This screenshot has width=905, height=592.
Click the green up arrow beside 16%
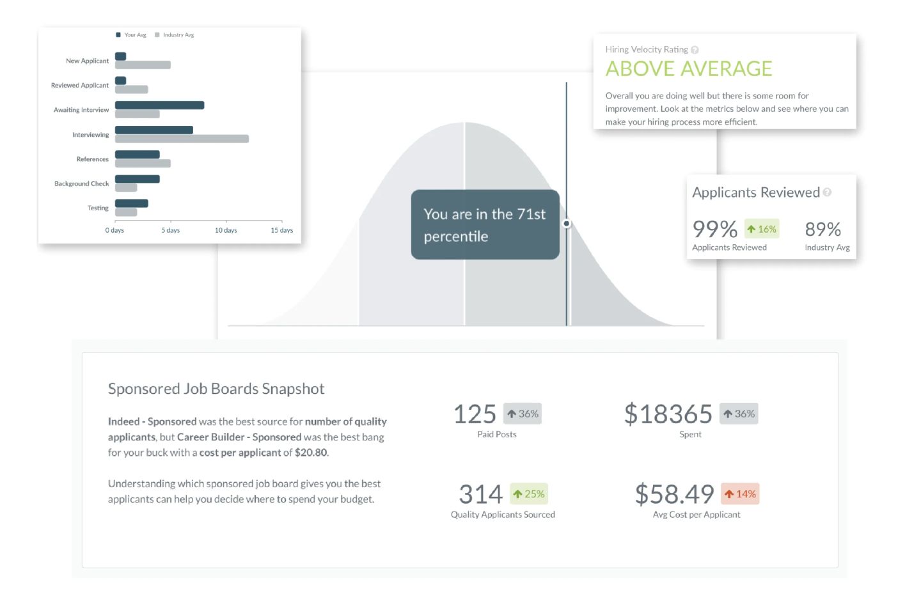point(752,229)
